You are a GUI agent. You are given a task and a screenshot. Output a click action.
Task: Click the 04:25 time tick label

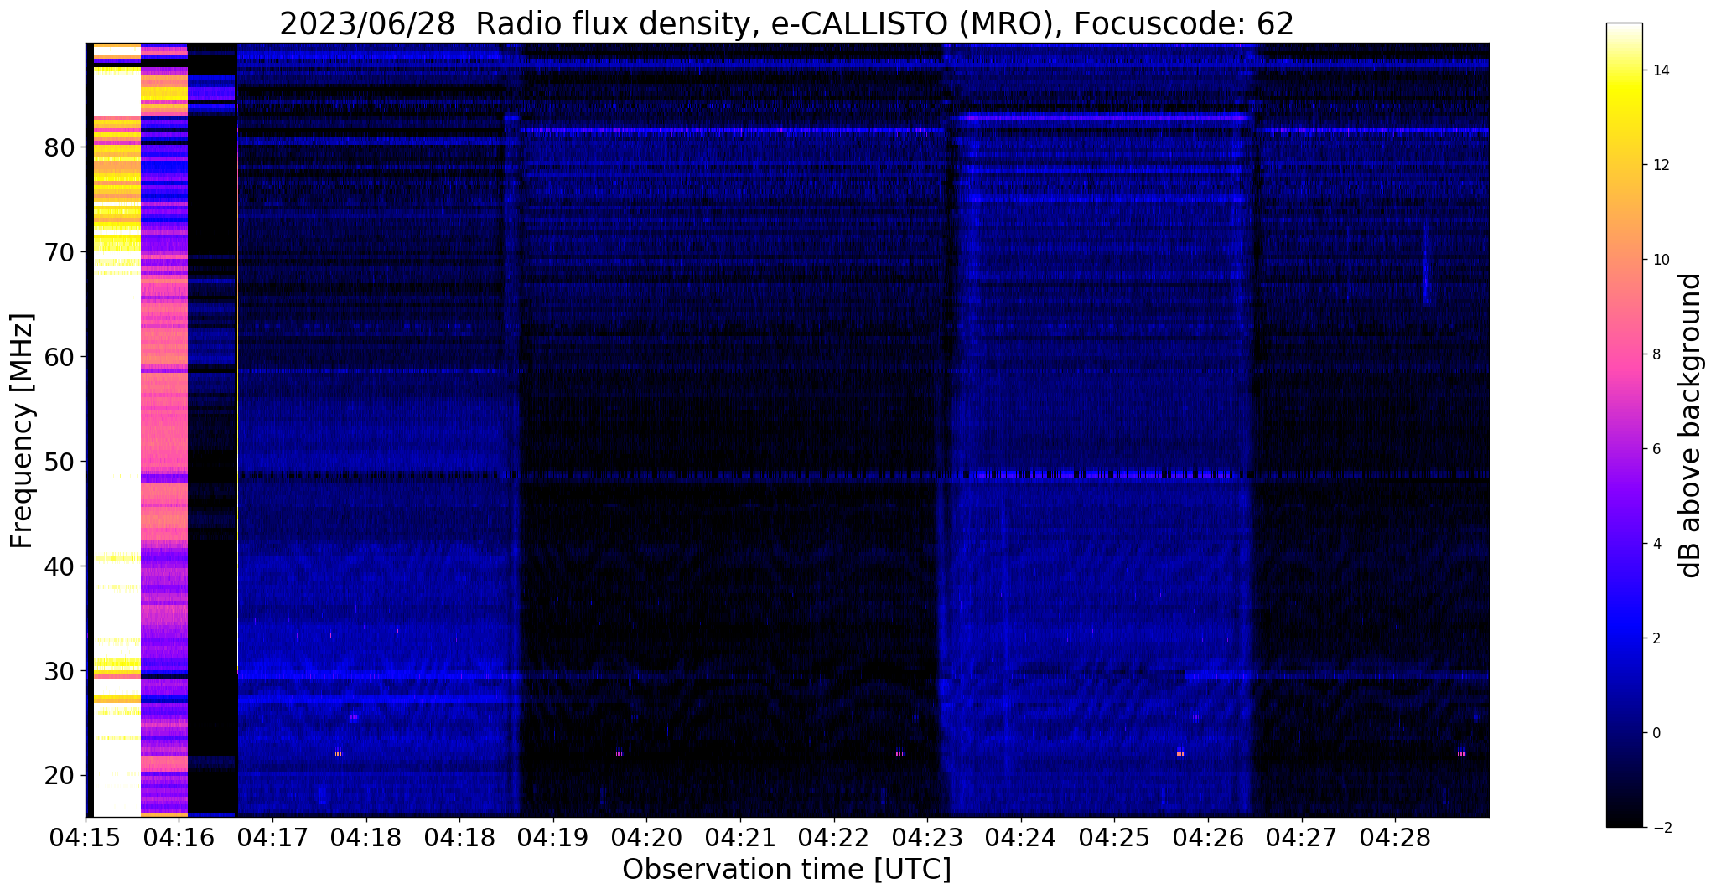click(x=1114, y=836)
